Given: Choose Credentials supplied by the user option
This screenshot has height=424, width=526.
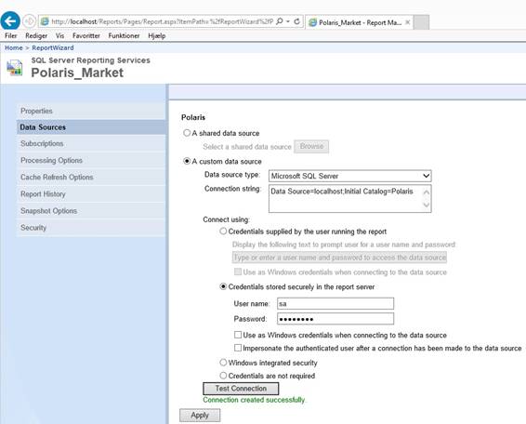Looking at the screenshot, I should tap(223, 232).
